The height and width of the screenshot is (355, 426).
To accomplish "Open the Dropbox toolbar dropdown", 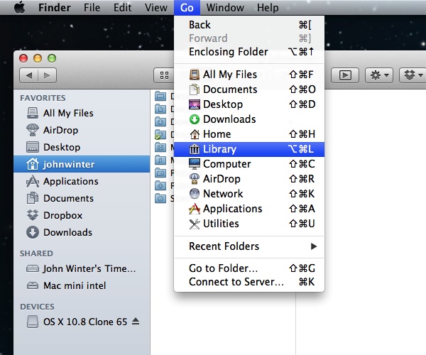I will pyautogui.click(x=413, y=75).
